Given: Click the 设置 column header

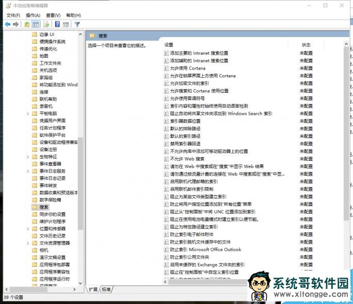Looking at the screenshot, I should tap(169, 45).
